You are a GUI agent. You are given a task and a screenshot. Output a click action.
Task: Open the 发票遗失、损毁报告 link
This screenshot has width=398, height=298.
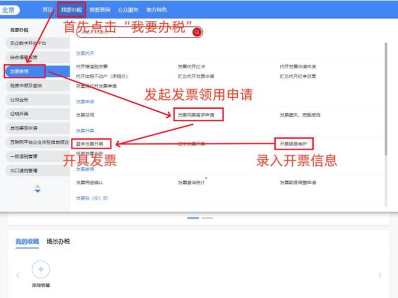coord(300,115)
